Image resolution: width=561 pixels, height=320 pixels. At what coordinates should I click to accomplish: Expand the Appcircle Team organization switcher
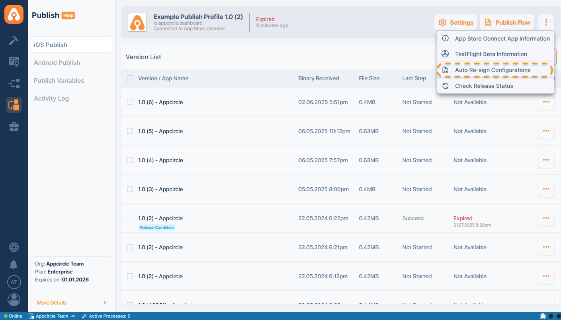[52, 316]
